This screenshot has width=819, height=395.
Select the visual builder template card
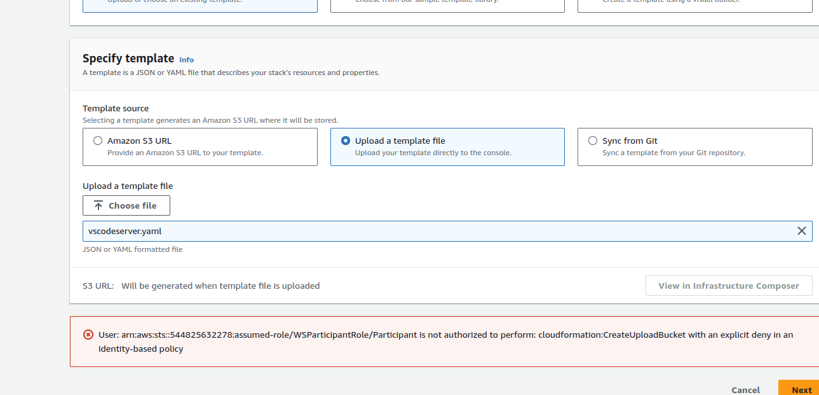[x=694, y=5]
